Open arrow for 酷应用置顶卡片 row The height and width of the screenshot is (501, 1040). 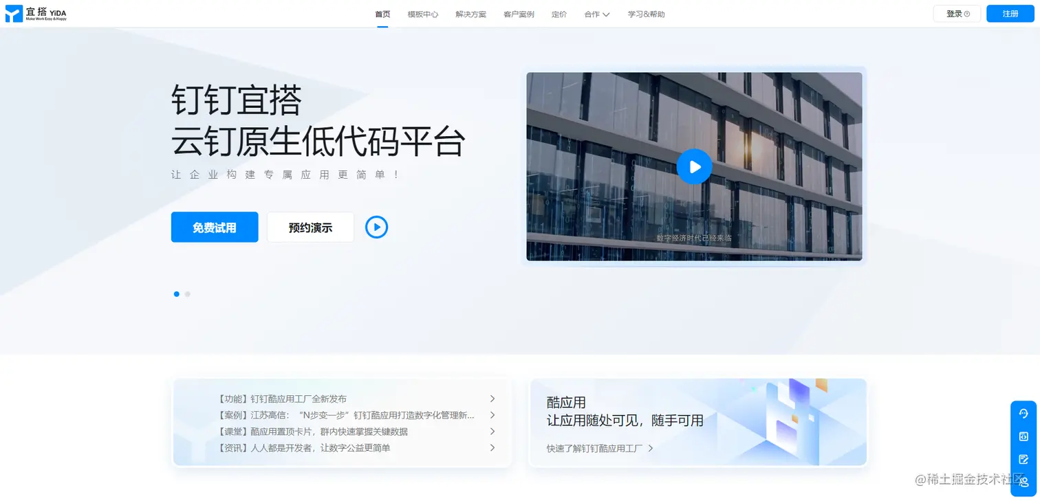(492, 432)
